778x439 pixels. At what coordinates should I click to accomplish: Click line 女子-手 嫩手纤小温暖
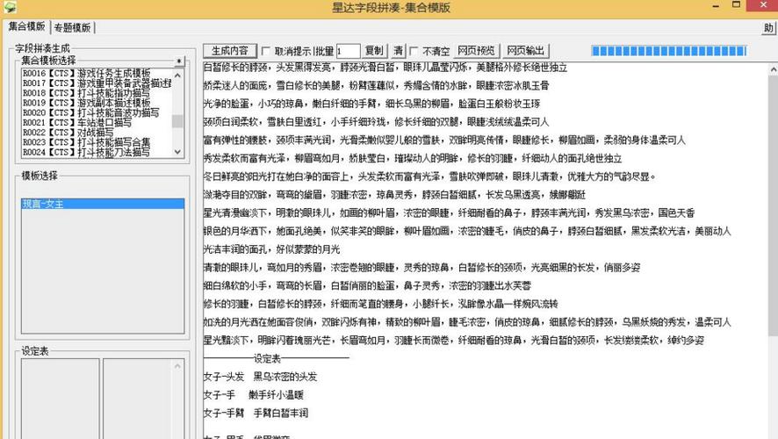(x=253, y=395)
